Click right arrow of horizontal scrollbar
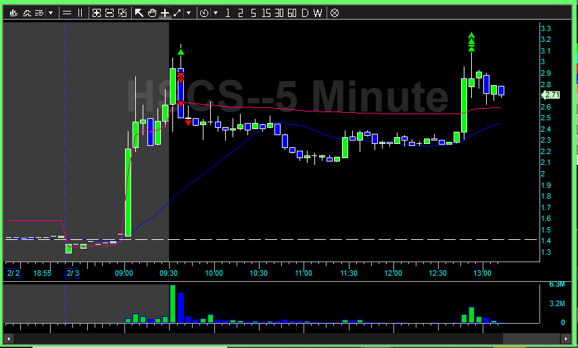 [566, 338]
